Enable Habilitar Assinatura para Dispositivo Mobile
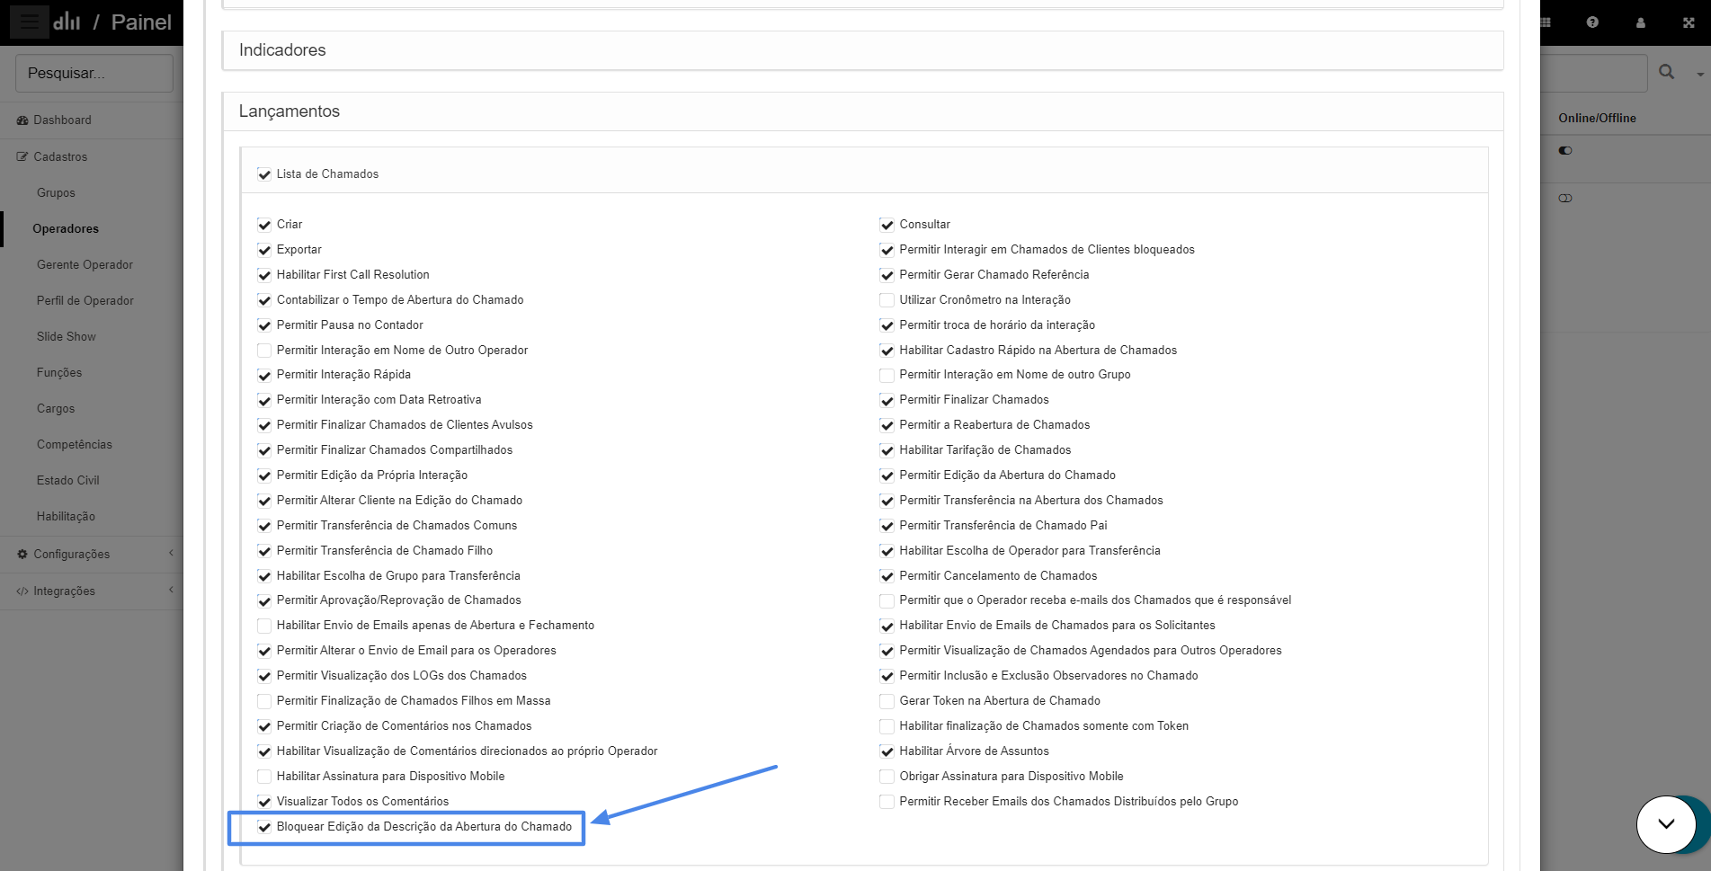This screenshot has width=1711, height=871. tap(264, 777)
